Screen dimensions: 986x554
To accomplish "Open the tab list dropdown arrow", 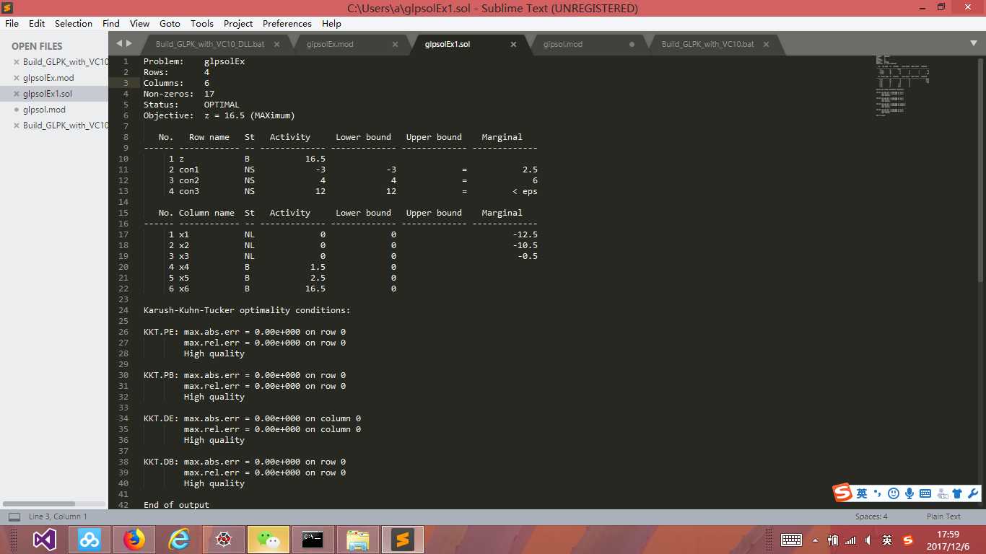I will coord(974,43).
